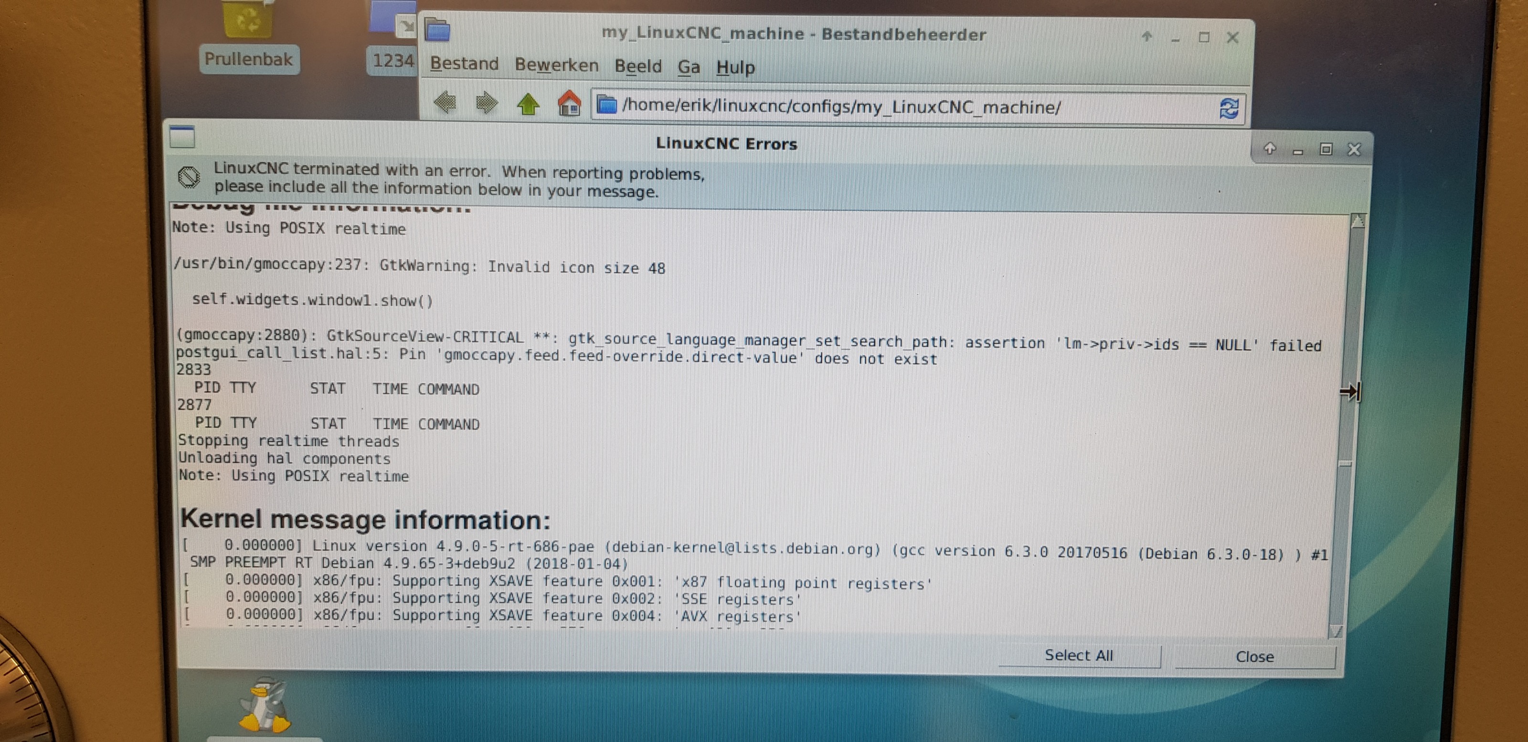This screenshot has width=1528, height=742.
Task: Click the folder icon in the path bar
Action: click(x=606, y=105)
